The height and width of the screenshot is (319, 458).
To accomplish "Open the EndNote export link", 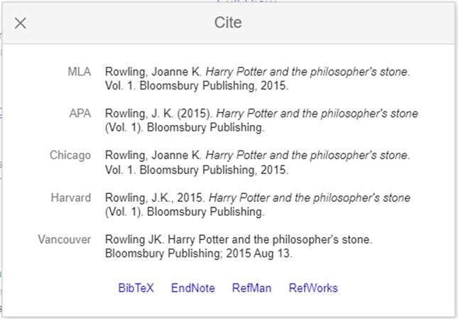I will click(x=192, y=288).
